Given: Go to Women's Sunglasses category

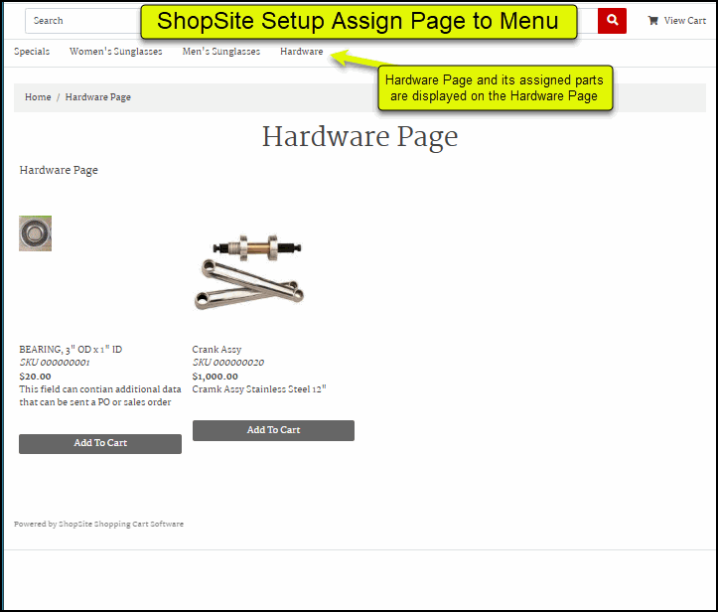Looking at the screenshot, I should pos(115,52).
